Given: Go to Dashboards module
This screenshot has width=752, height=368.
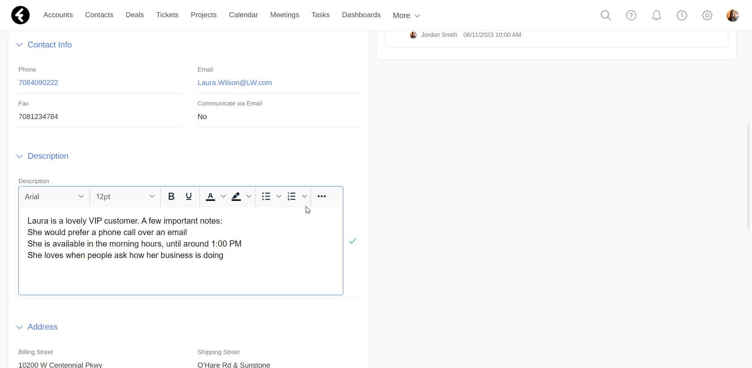Looking at the screenshot, I should click(x=361, y=15).
